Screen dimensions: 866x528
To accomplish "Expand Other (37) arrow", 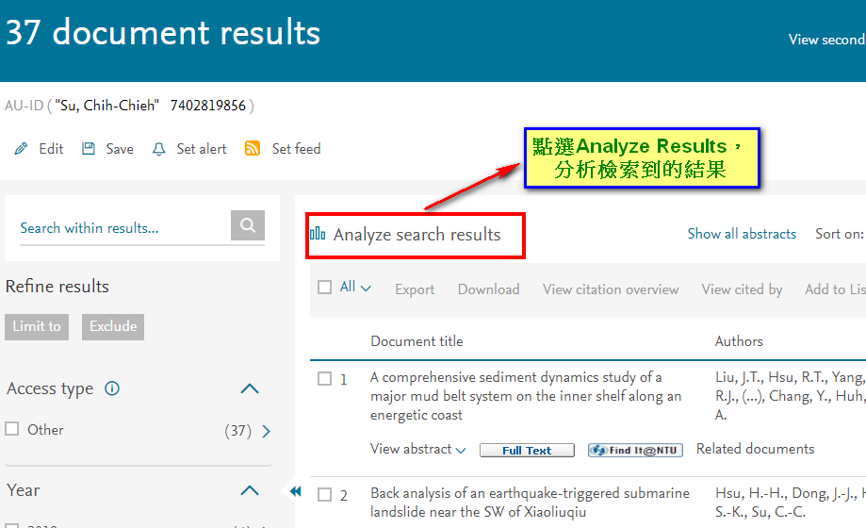I will coord(266,431).
